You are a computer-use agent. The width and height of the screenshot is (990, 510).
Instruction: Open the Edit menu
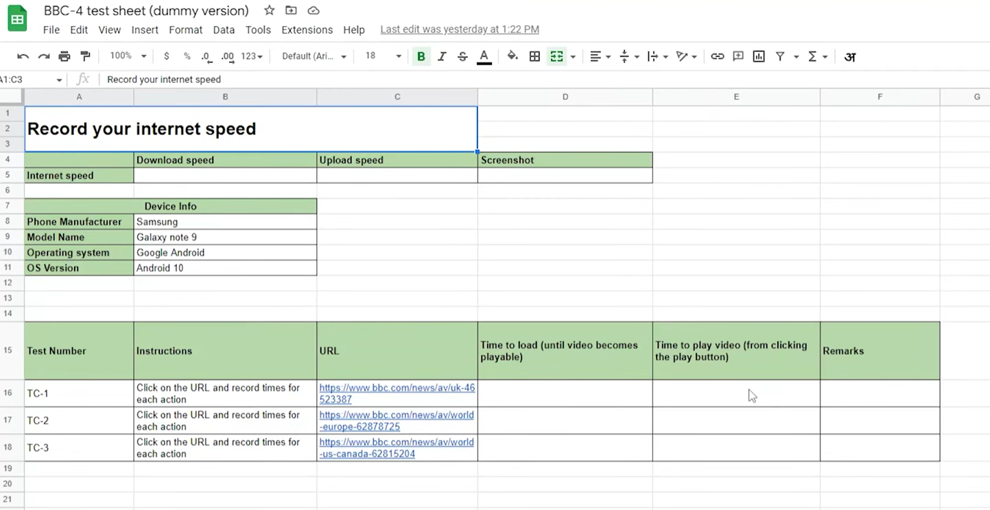[x=79, y=29]
